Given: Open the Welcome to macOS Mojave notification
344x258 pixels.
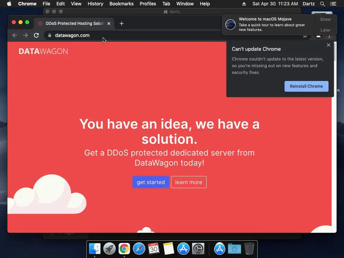Looking at the screenshot, I should tap(268, 24).
